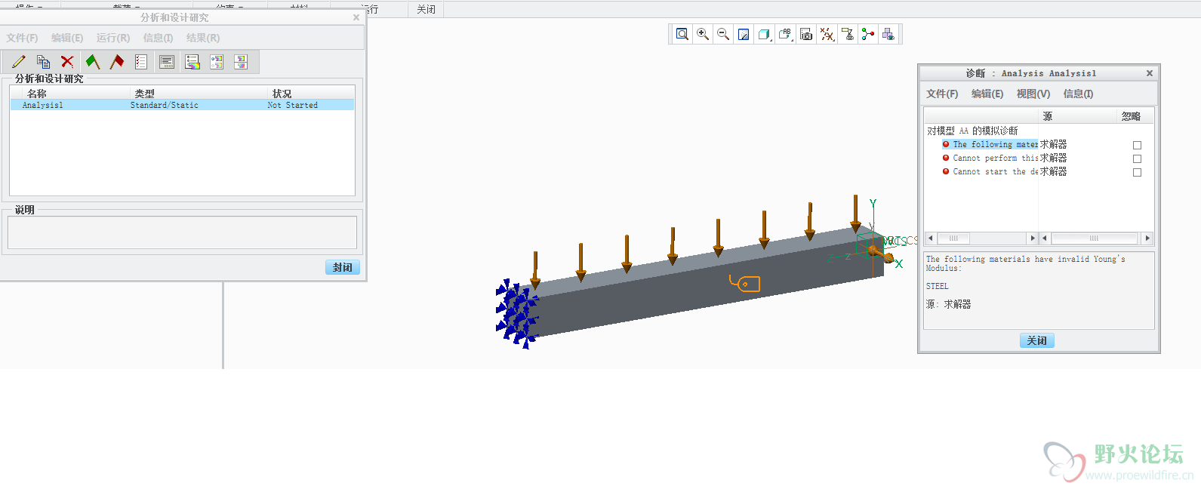
Task: Open 信息(I) menu in 分析和设计研究 dialog
Action: pyautogui.click(x=158, y=38)
